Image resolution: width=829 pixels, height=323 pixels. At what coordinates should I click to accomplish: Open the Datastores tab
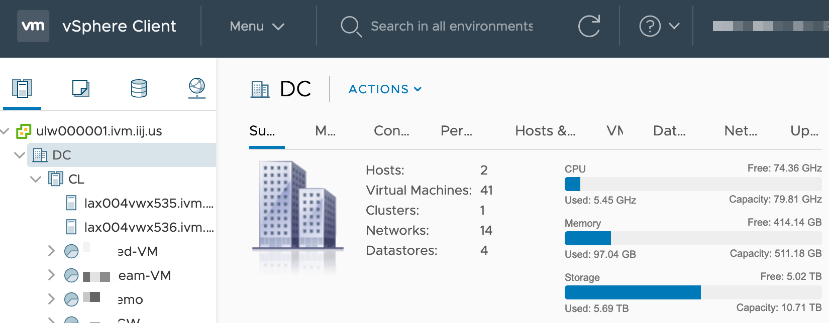tap(669, 131)
